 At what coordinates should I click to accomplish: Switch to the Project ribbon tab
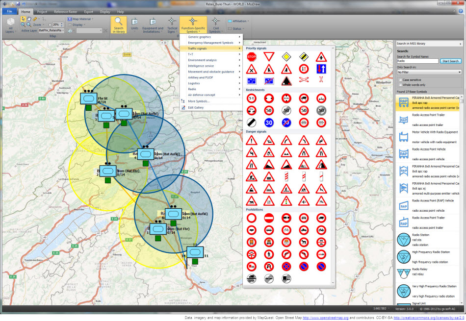[x=42, y=11]
